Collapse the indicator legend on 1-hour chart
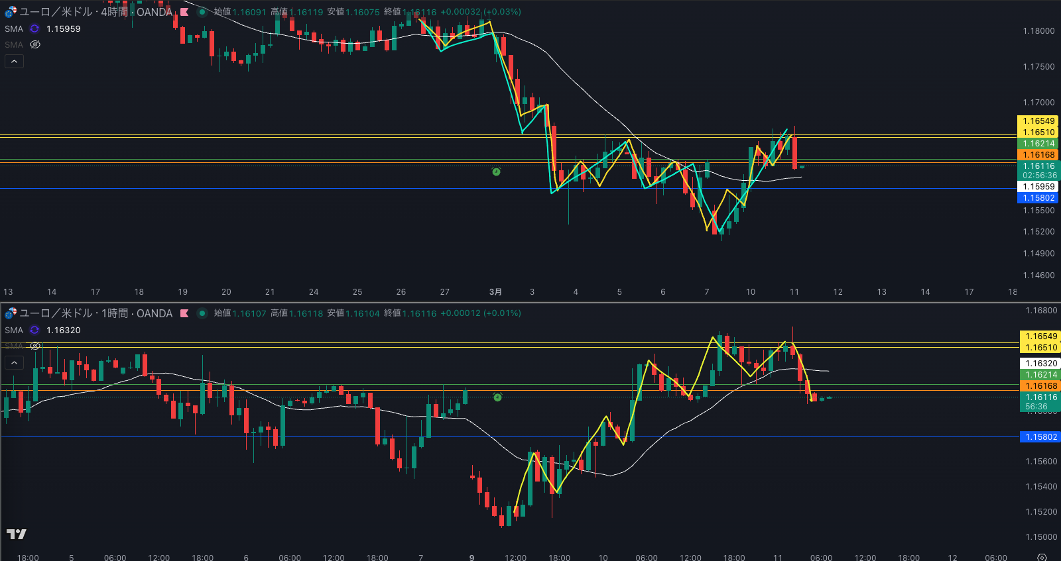1061x561 pixels. tap(15, 362)
